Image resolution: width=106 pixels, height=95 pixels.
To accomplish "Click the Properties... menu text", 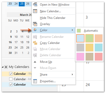I will [48, 81].
